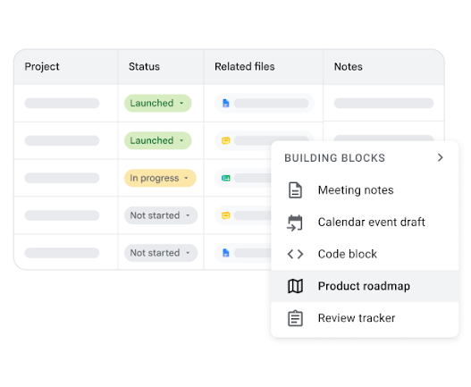Click the Code block angle-brackets icon

295,254
